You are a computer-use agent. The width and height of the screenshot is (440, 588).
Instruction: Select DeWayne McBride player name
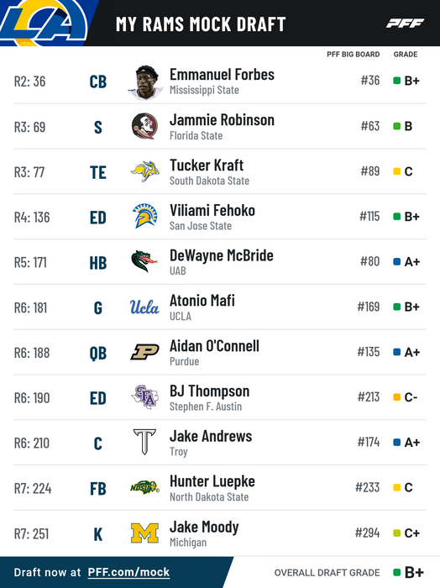click(222, 255)
